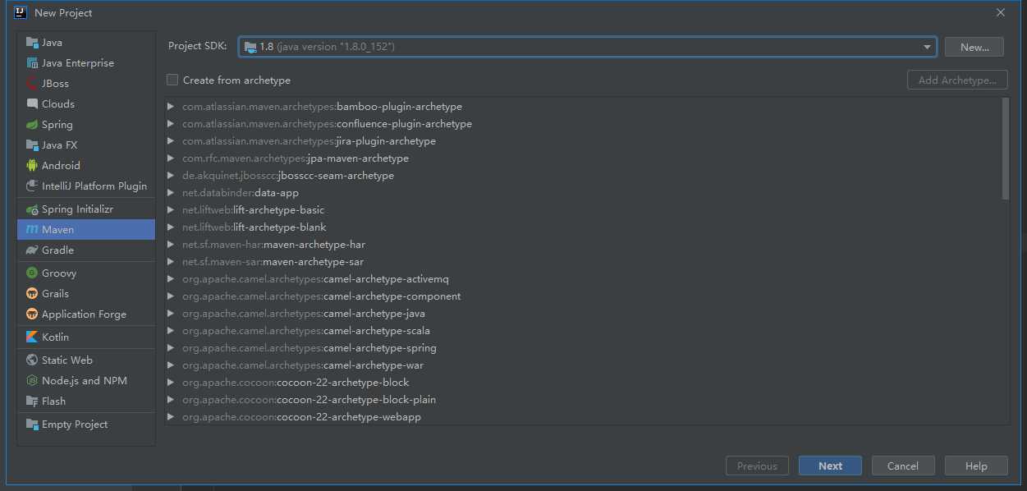Screen dimensions: 1027x491
Task: Click the Maven 'm' icon
Action: point(32,230)
